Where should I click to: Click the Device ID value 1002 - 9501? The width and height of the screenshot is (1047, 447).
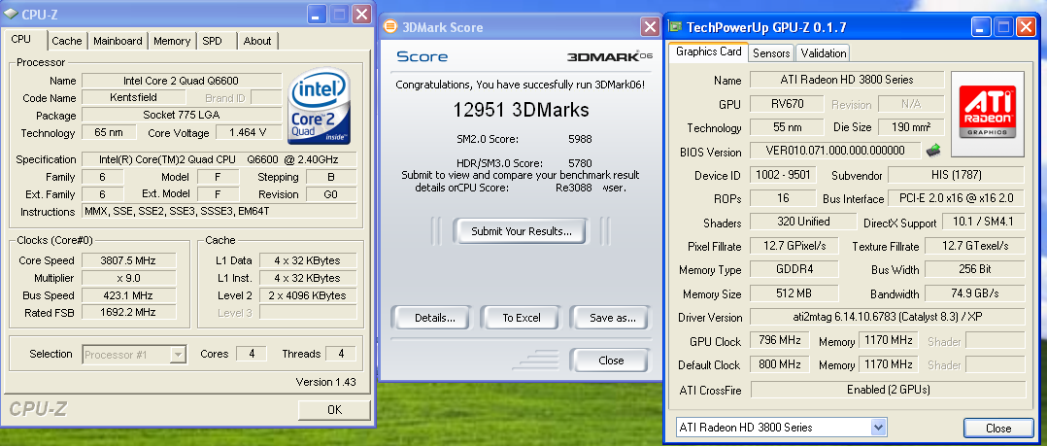pyautogui.click(x=784, y=175)
